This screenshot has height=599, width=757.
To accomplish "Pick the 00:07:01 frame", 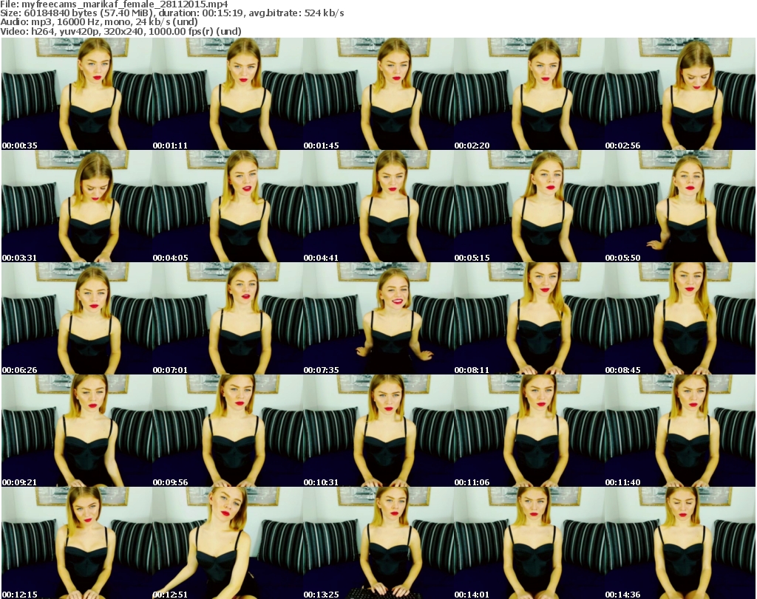I will pyautogui.click(x=228, y=319).
